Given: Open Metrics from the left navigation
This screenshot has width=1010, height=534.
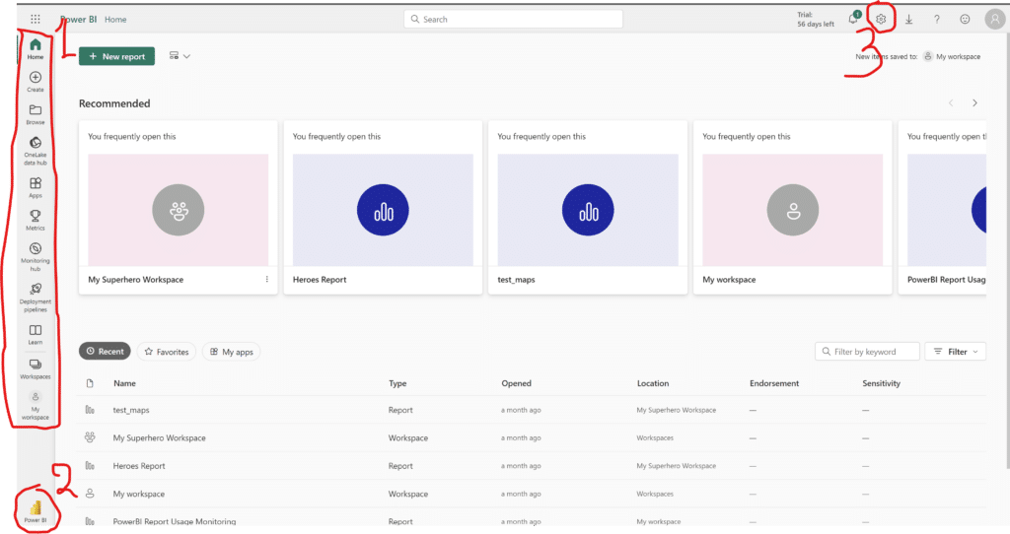Looking at the screenshot, I should 36,220.
